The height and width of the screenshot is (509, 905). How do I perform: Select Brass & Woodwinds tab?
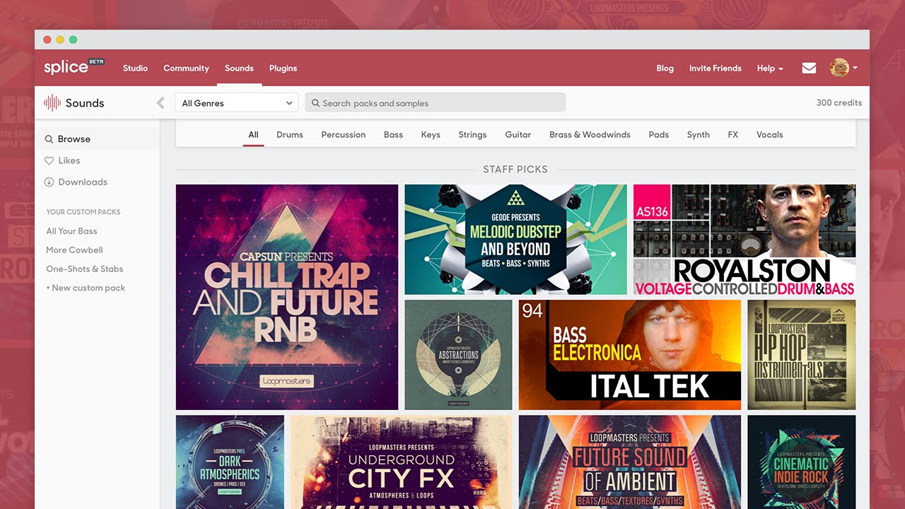pos(590,134)
